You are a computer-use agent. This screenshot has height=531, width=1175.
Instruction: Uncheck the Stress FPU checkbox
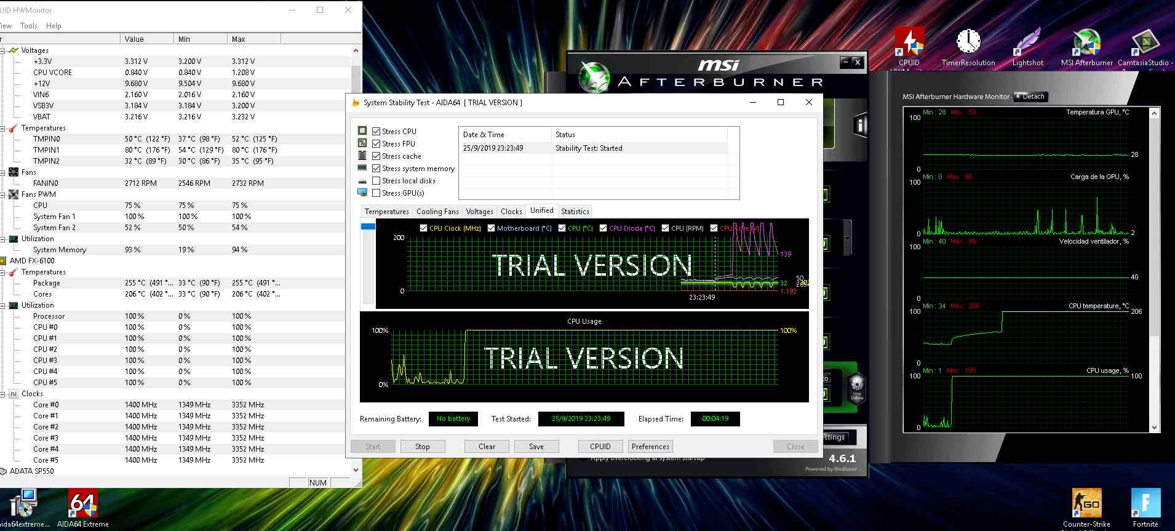pos(376,143)
